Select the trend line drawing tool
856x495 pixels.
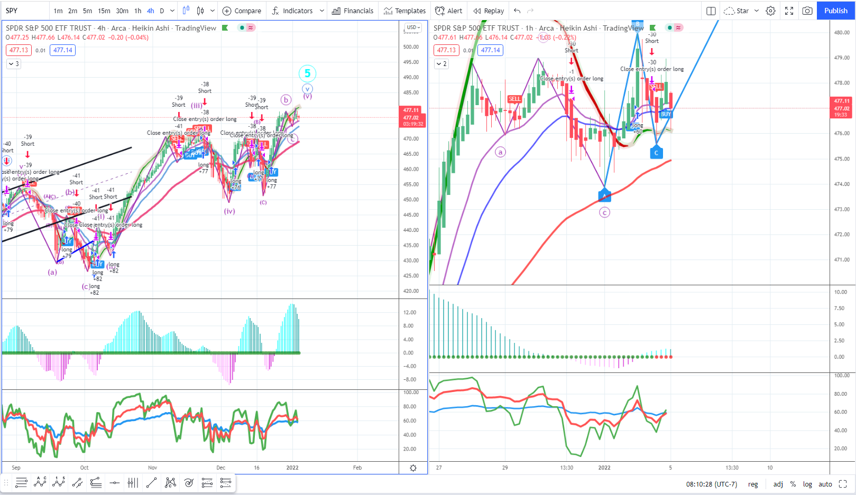(x=151, y=482)
